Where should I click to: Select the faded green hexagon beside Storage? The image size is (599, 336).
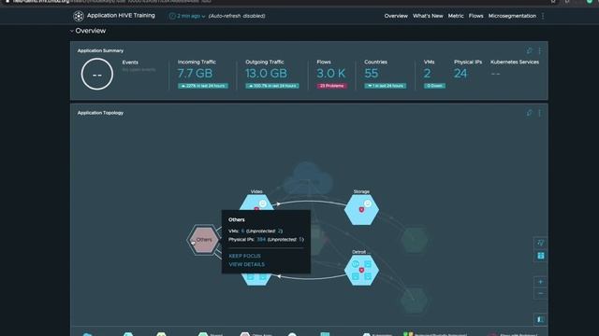(x=414, y=240)
